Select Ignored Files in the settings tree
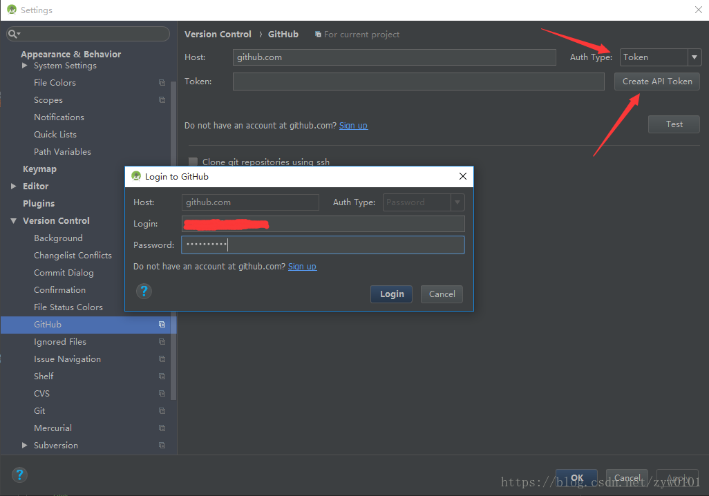The width and height of the screenshot is (709, 496). tap(59, 342)
